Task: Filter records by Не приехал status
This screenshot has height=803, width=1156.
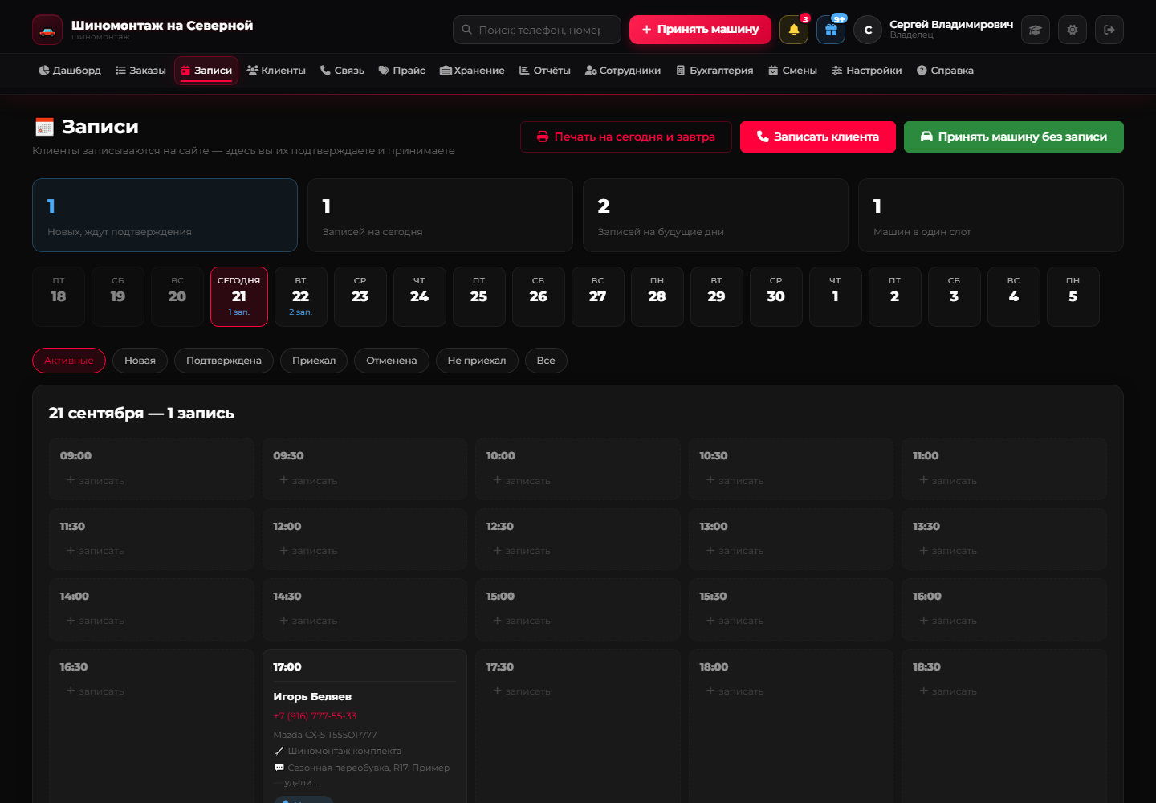Action: (477, 361)
